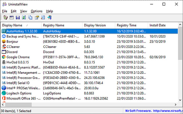Open the View menu
This screenshot has height=114, width=183.
(24, 11)
